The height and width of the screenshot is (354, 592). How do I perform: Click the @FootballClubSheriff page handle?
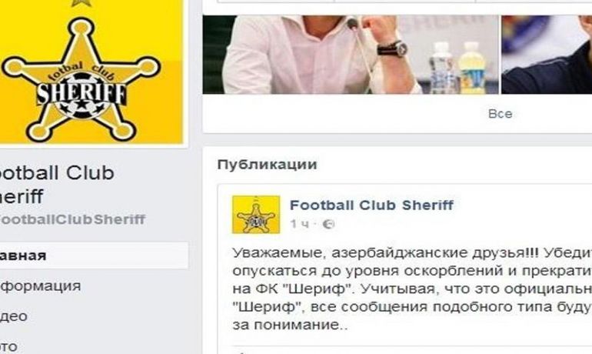[72, 219]
